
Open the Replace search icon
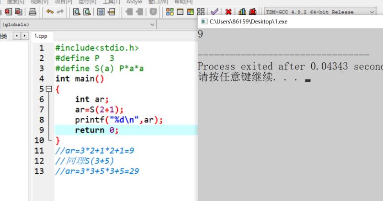point(87,11)
